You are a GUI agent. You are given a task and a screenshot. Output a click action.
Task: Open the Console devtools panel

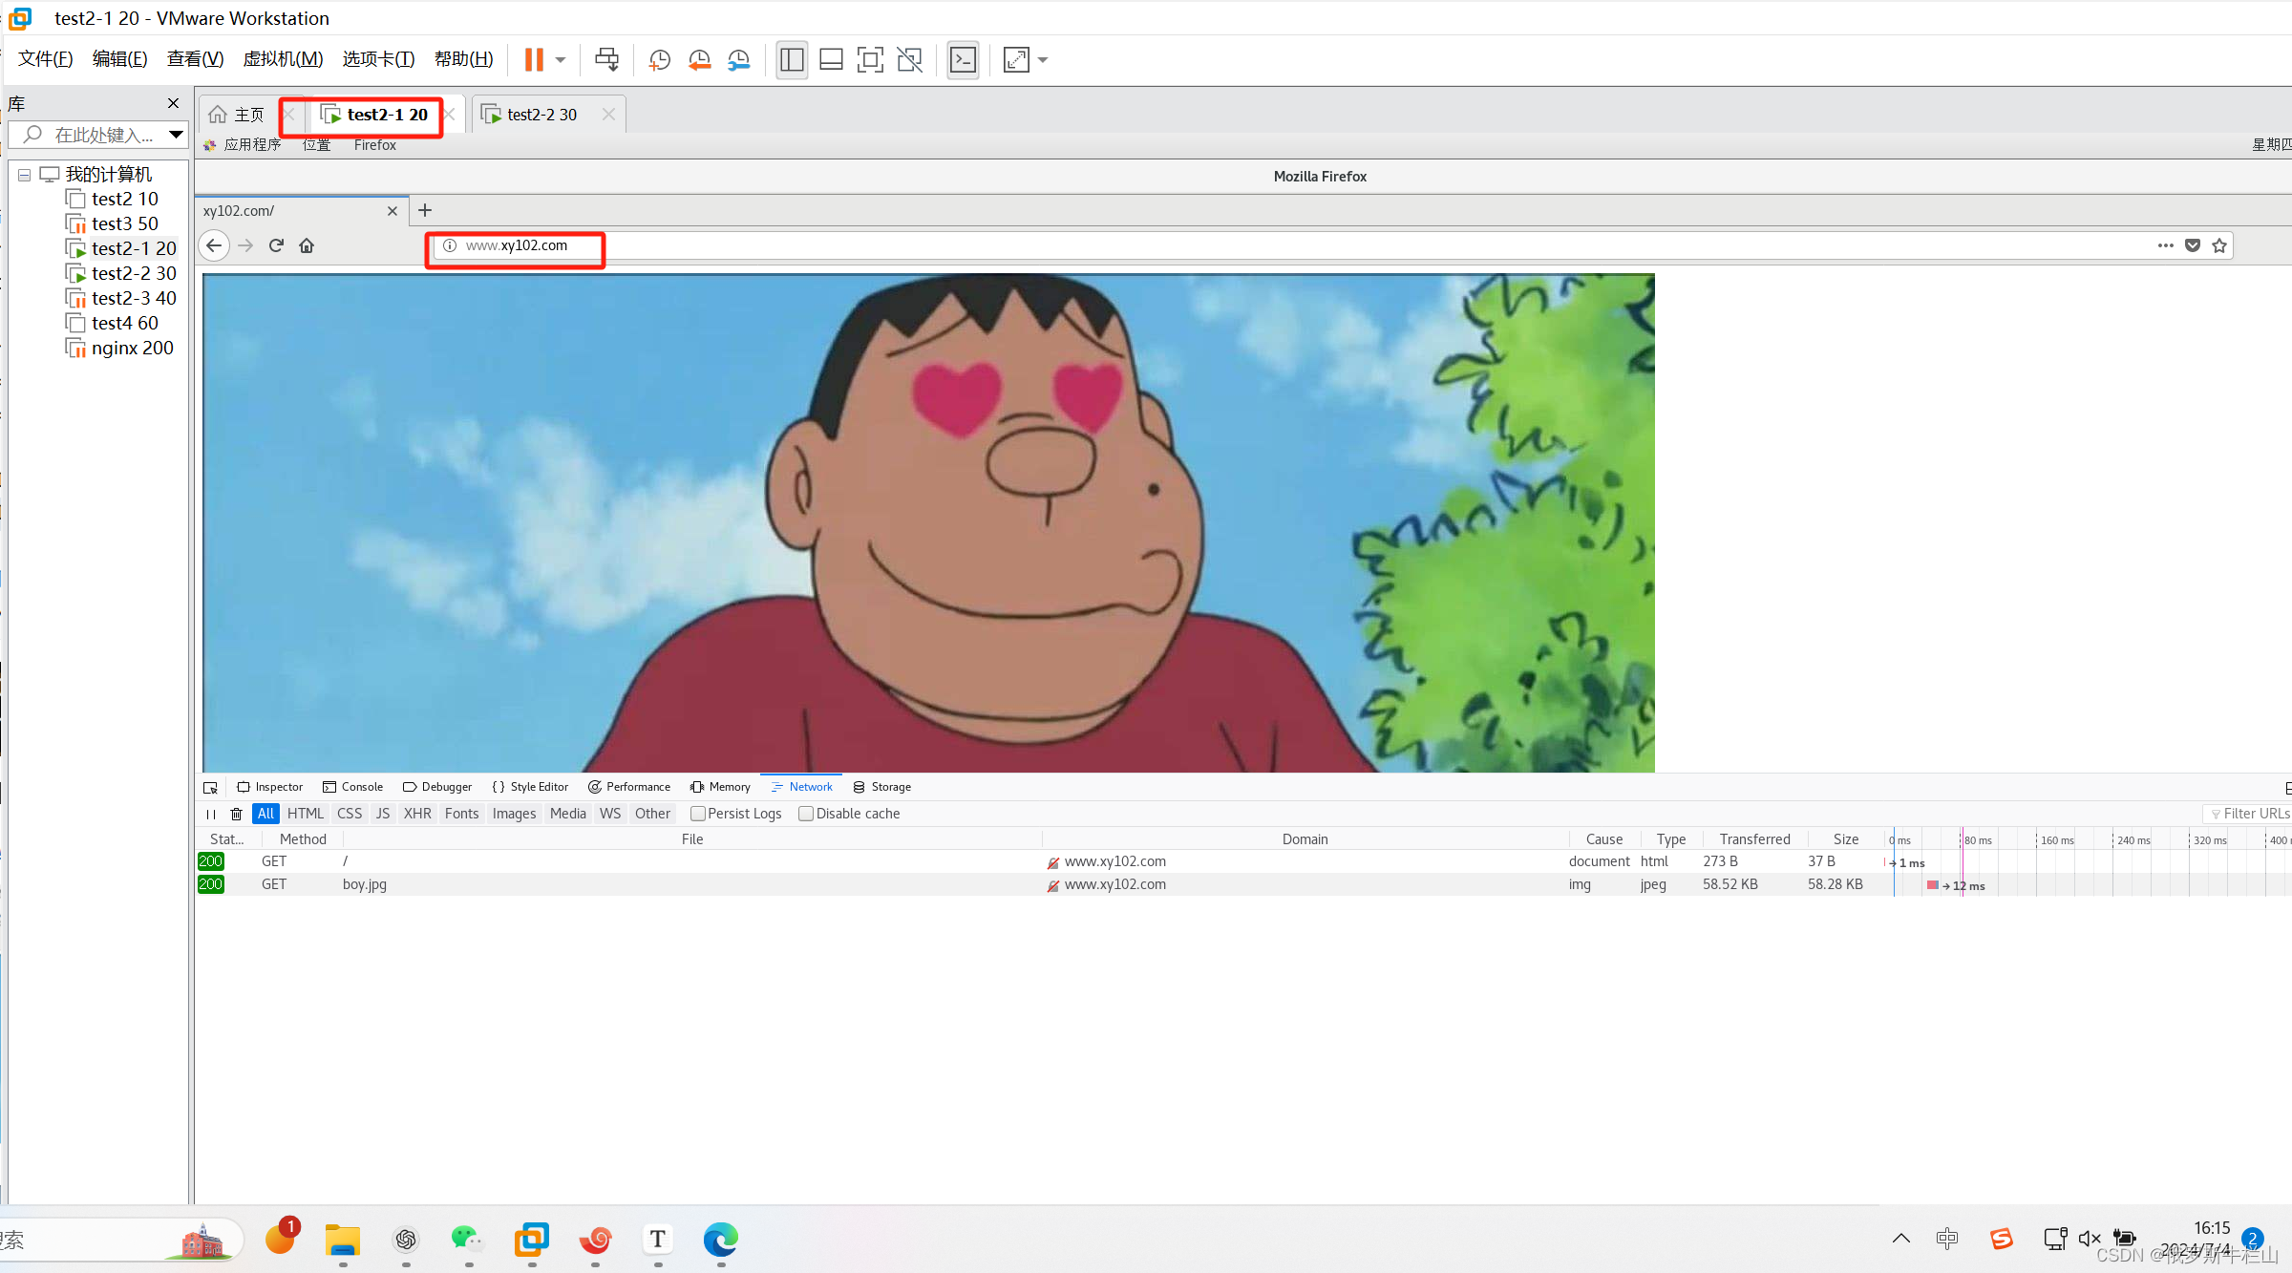[x=353, y=787]
